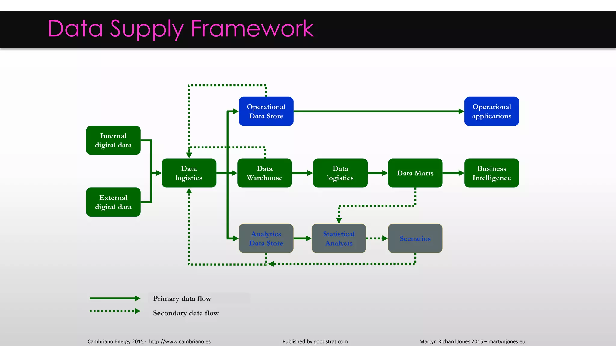Click the Scenarios box
The width and height of the screenshot is (616, 346).
(415, 238)
